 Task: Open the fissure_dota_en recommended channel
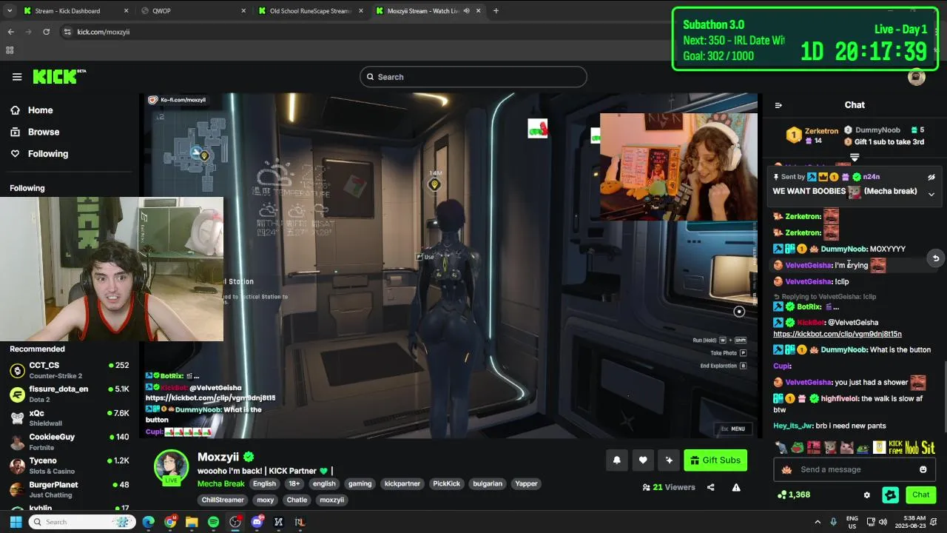click(x=70, y=394)
